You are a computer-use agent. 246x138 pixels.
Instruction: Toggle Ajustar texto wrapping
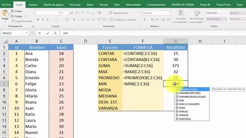coord(119,13)
